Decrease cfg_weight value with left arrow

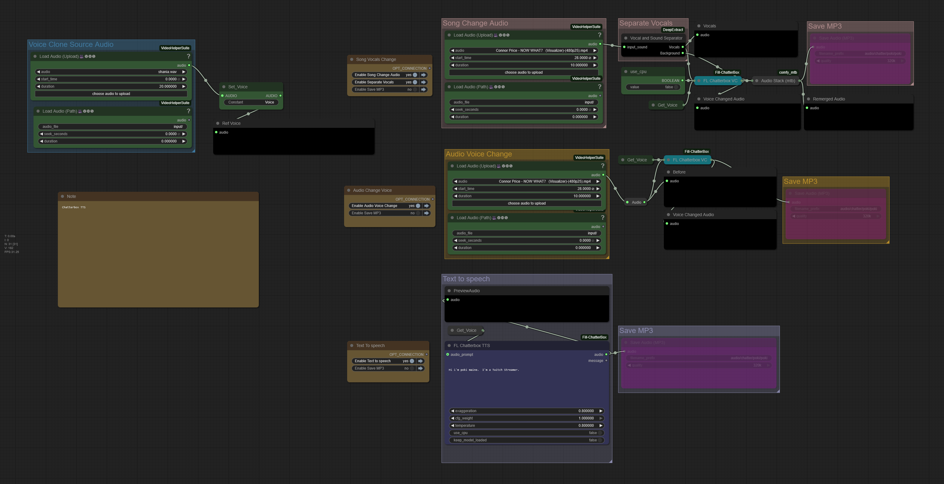click(x=453, y=419)
